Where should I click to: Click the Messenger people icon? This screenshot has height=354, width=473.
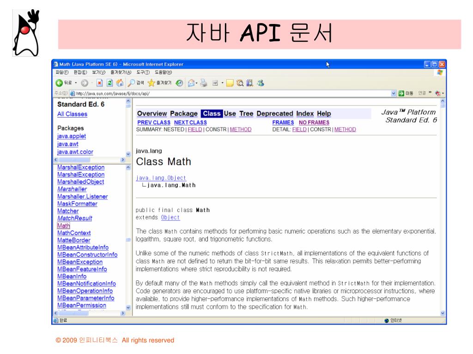click(x=261, y=83)
